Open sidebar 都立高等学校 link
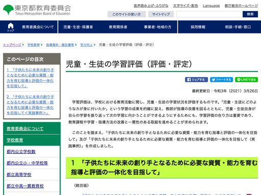Image resolution: width=261 pixels, height=195 pixels. click(19, 175)
